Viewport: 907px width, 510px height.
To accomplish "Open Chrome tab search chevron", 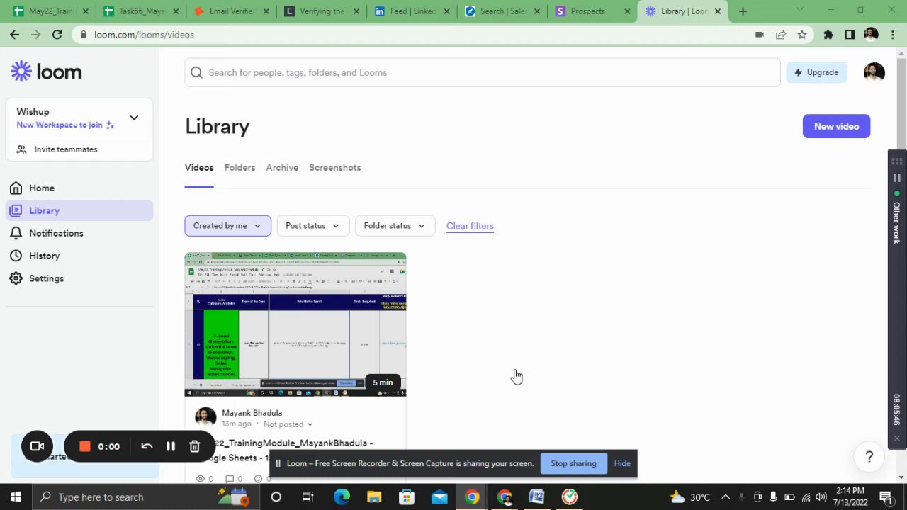I will click(x=800, y=10).
